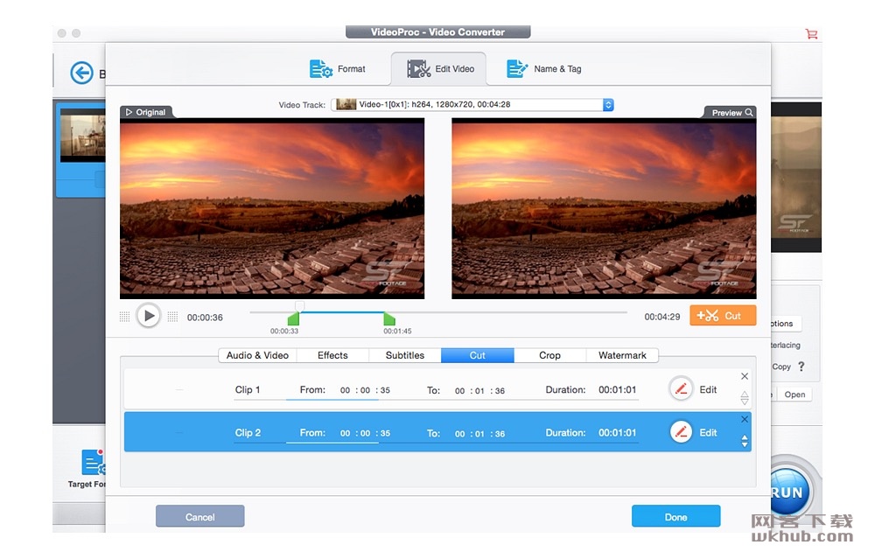Click the Format tab icon

click(x=321, y=68)
